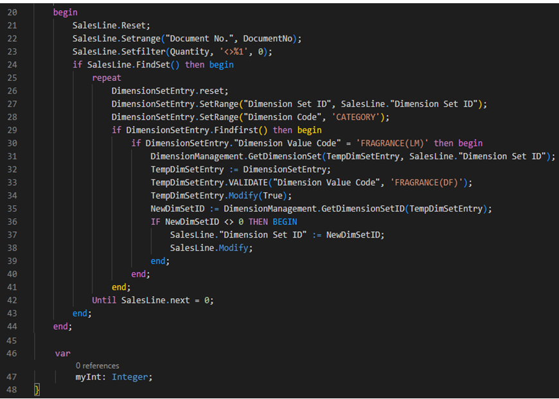Image resolution: width=559 pixels, height=399 pixels.
Task: Click the 'var' keyword on line 46
Action: [x=63, y=353]
